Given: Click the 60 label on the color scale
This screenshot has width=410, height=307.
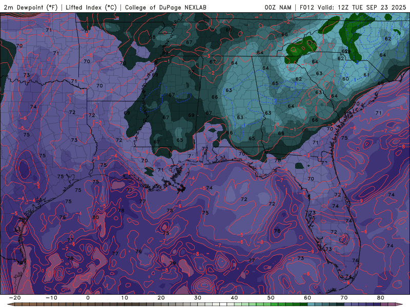Looking at the screenshot, I should (307, 298).
